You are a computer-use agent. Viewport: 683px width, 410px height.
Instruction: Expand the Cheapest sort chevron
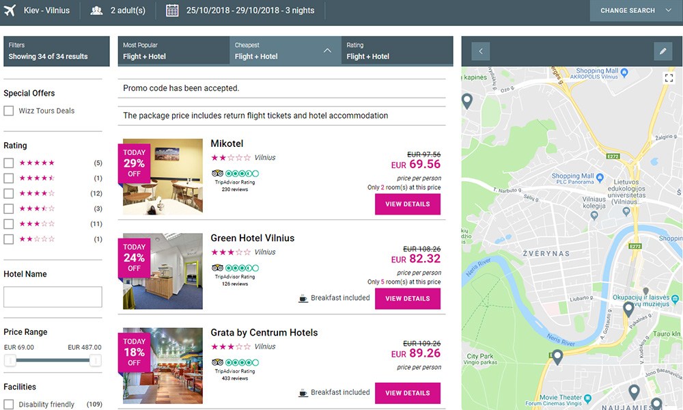coord(327,51)
